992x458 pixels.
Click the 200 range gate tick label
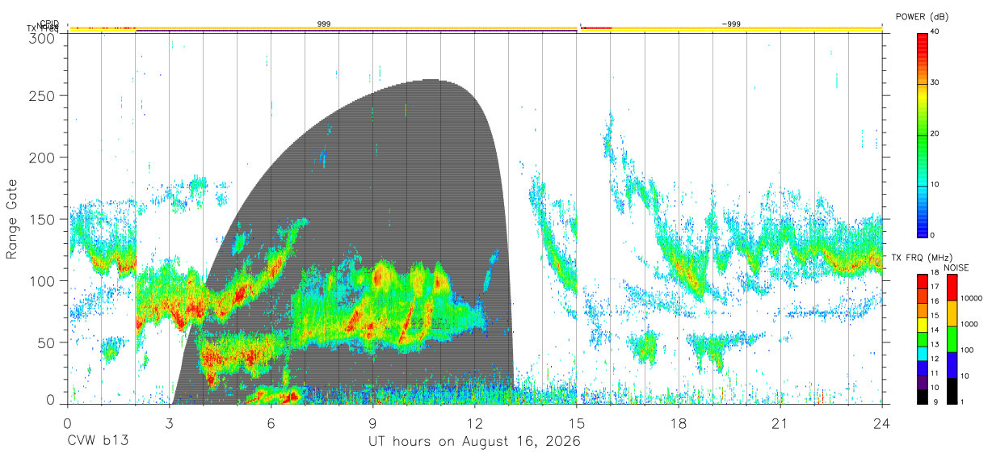click(x=43, y=158)
